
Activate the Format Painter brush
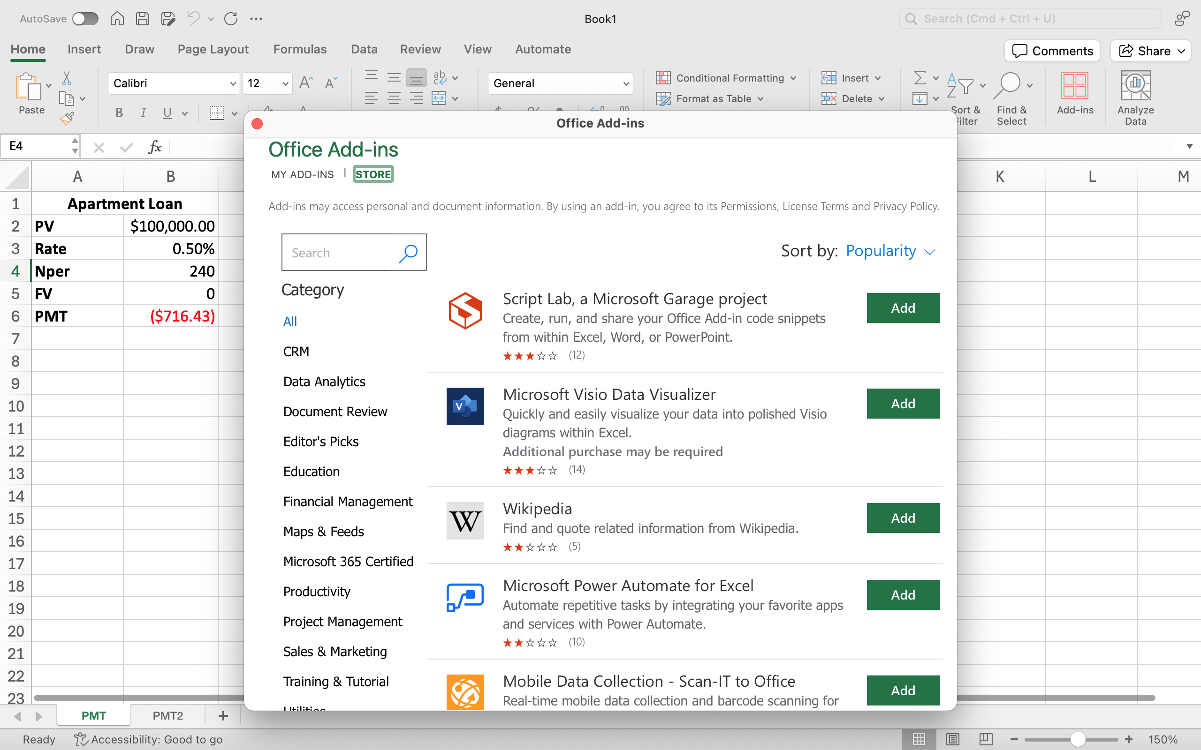(x=67, y=119)
